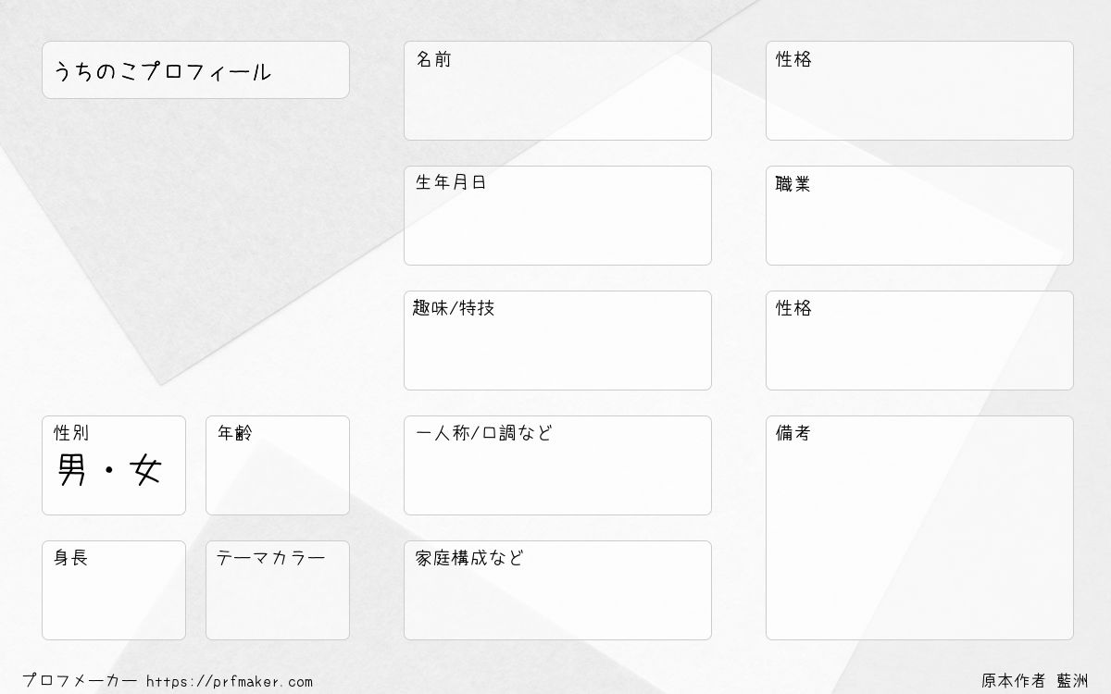Click the 性別 label

[71, 433]
